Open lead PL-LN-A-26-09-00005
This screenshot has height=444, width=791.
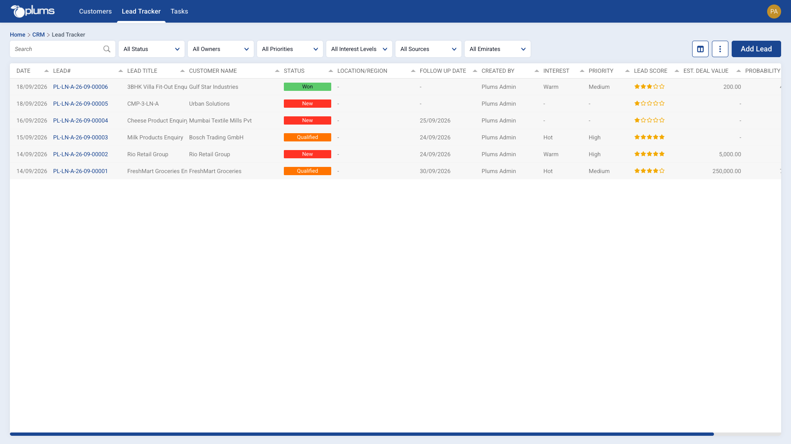(80, 104)
